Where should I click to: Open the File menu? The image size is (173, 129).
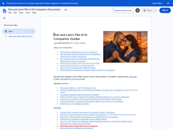(x=10, y=13)
